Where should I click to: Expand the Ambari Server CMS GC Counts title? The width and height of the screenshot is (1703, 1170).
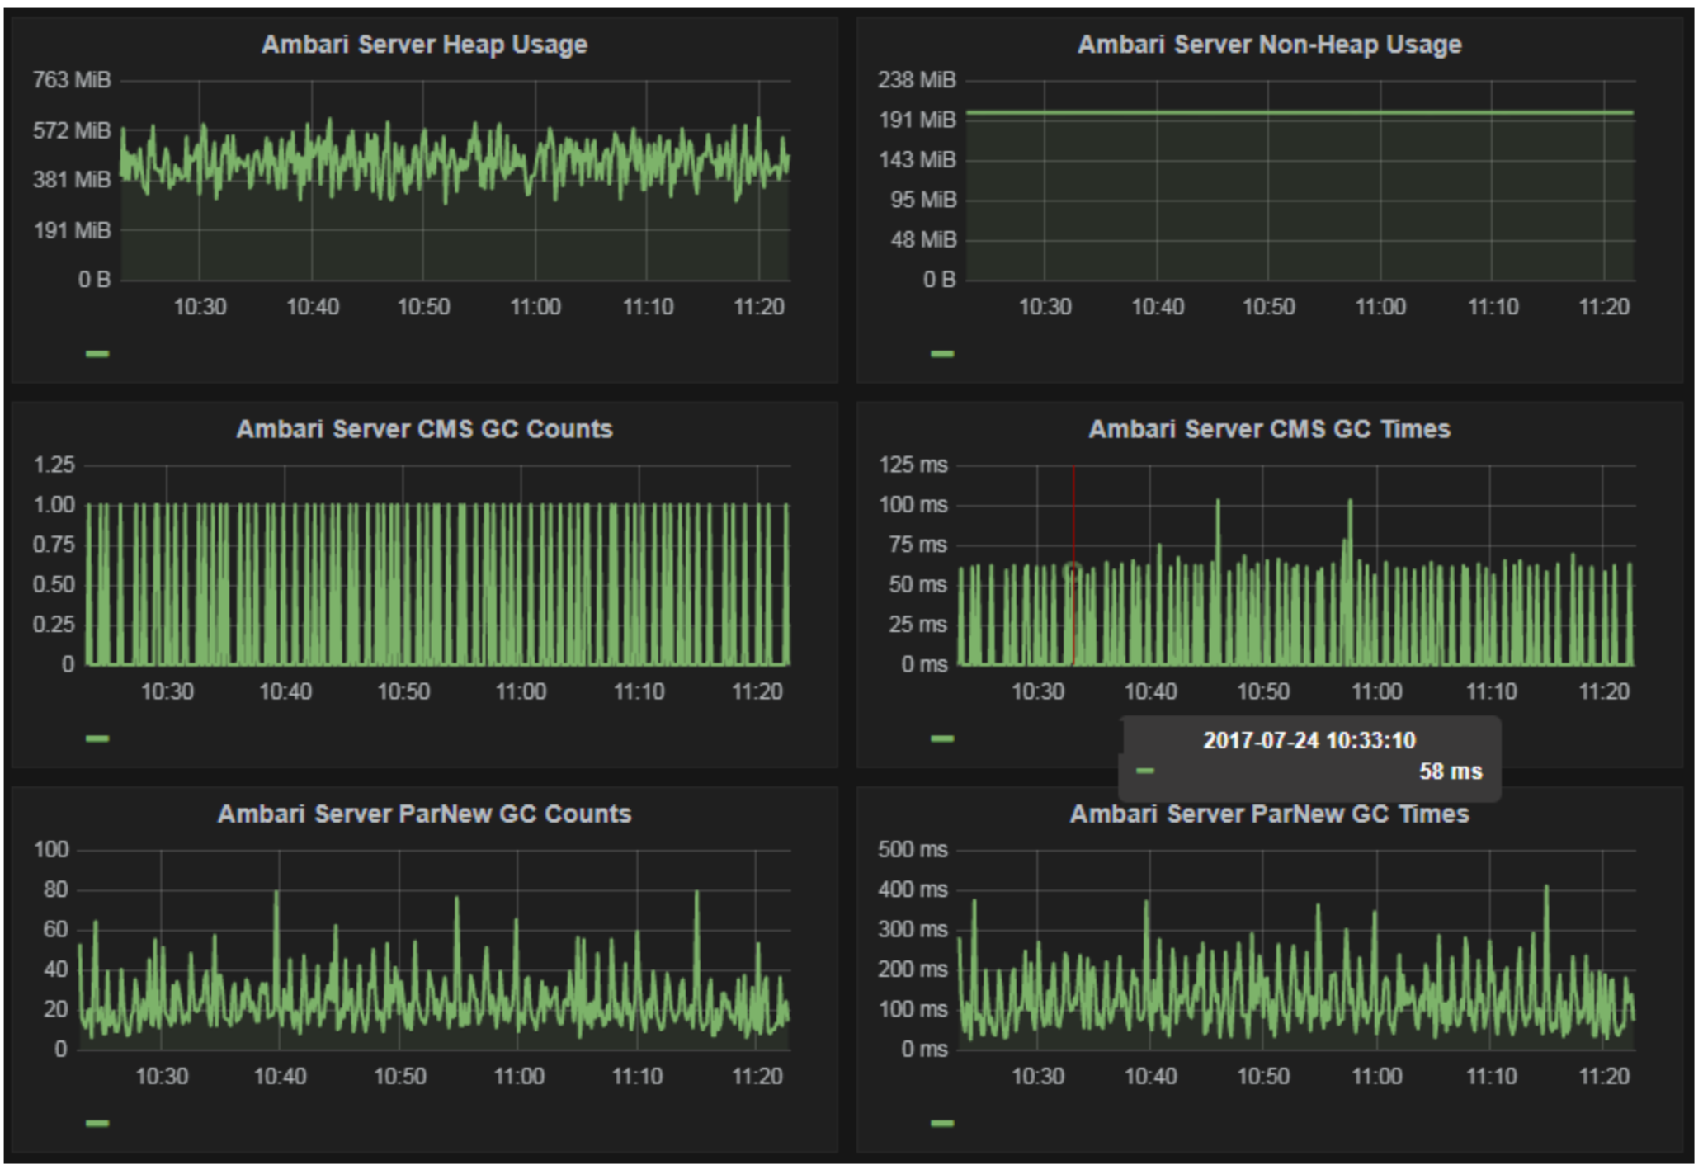click(424, 429)
